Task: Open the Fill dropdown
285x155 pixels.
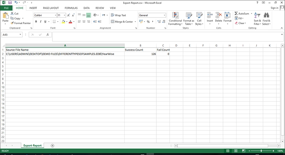Action: point(239,18)
